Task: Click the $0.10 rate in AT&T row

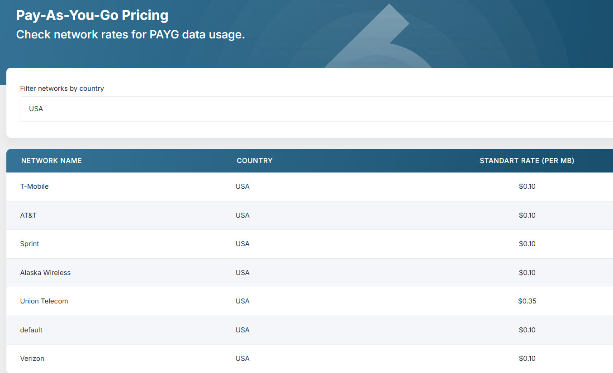Action: tap(527, 215)
